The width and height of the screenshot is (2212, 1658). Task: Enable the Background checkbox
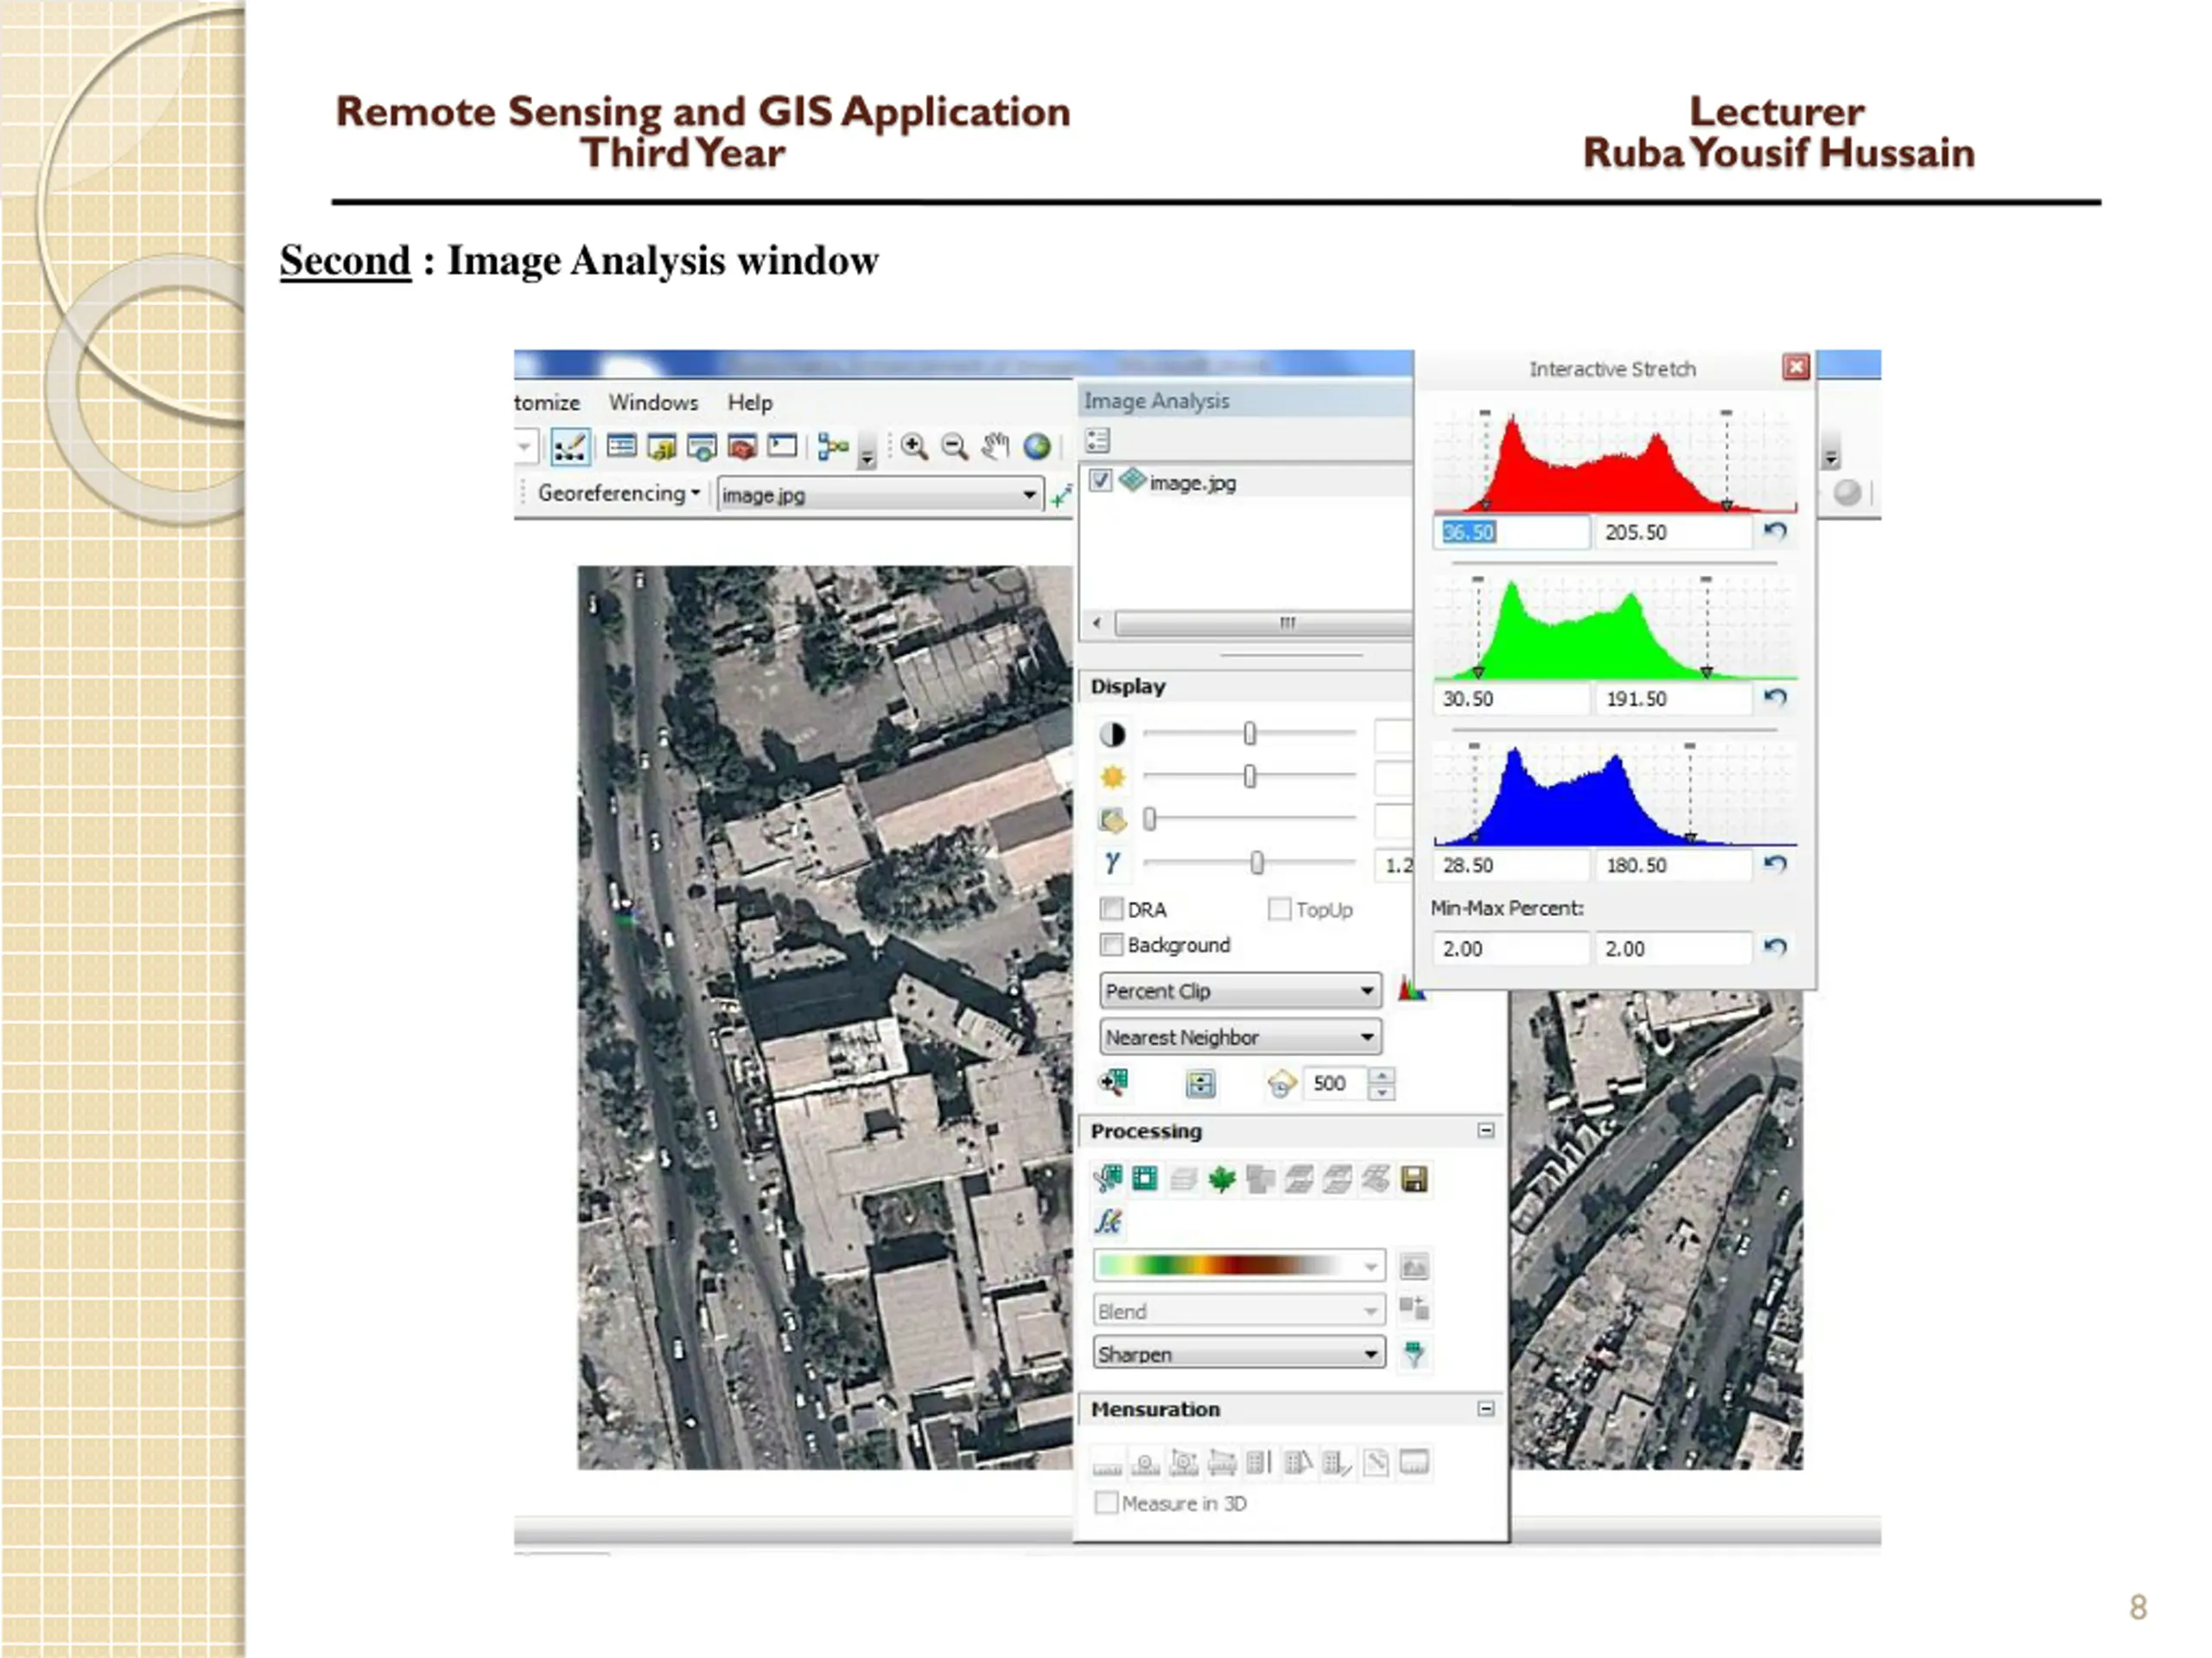click(x=1110, y=945)
